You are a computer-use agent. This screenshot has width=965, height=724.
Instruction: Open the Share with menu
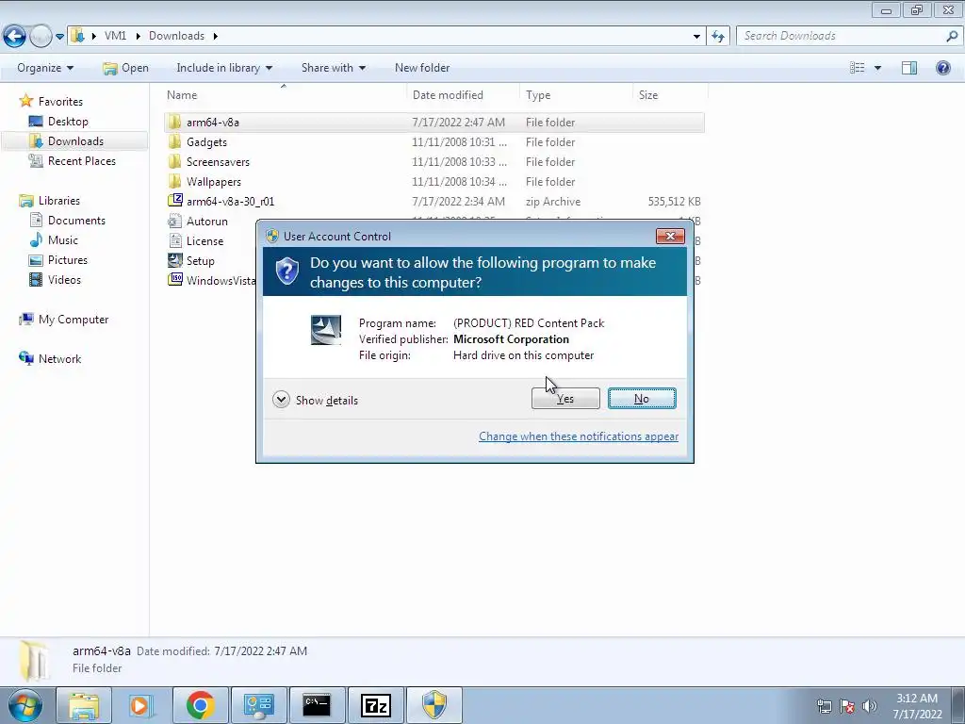point(333,68)
